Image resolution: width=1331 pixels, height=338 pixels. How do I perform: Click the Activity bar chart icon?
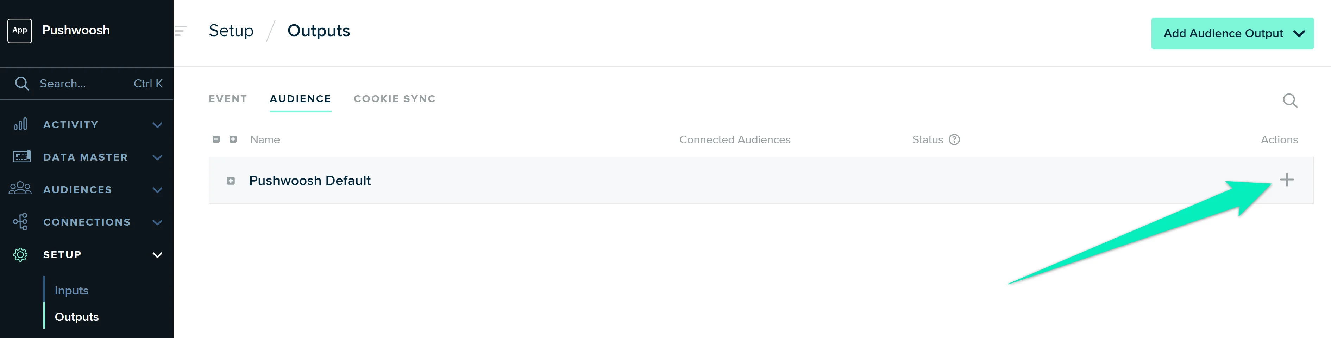coord(21,124)
